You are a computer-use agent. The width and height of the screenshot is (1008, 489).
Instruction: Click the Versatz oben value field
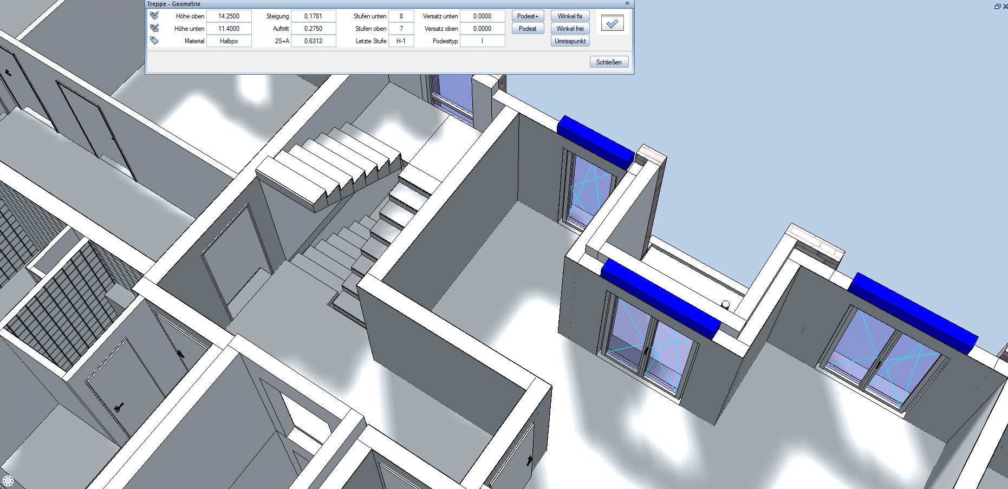(482, 29)
